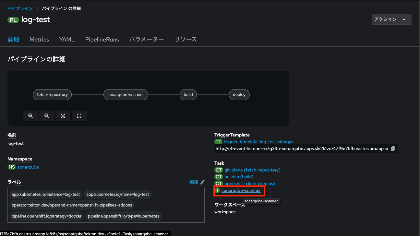
Task: Fit the pipeline diagram to screen
Action: click(63, 116)
